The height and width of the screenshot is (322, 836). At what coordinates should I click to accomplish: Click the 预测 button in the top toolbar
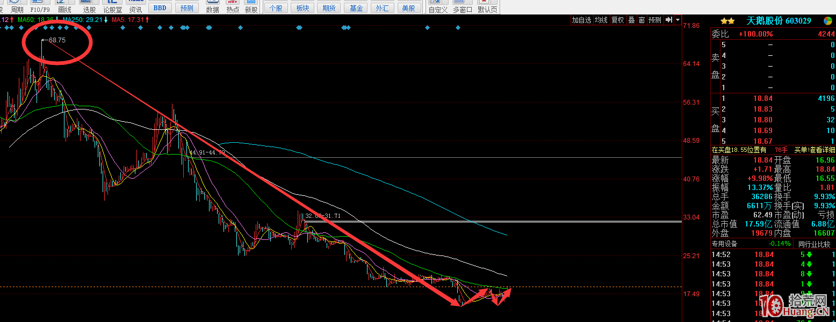(x=186, y=8)
